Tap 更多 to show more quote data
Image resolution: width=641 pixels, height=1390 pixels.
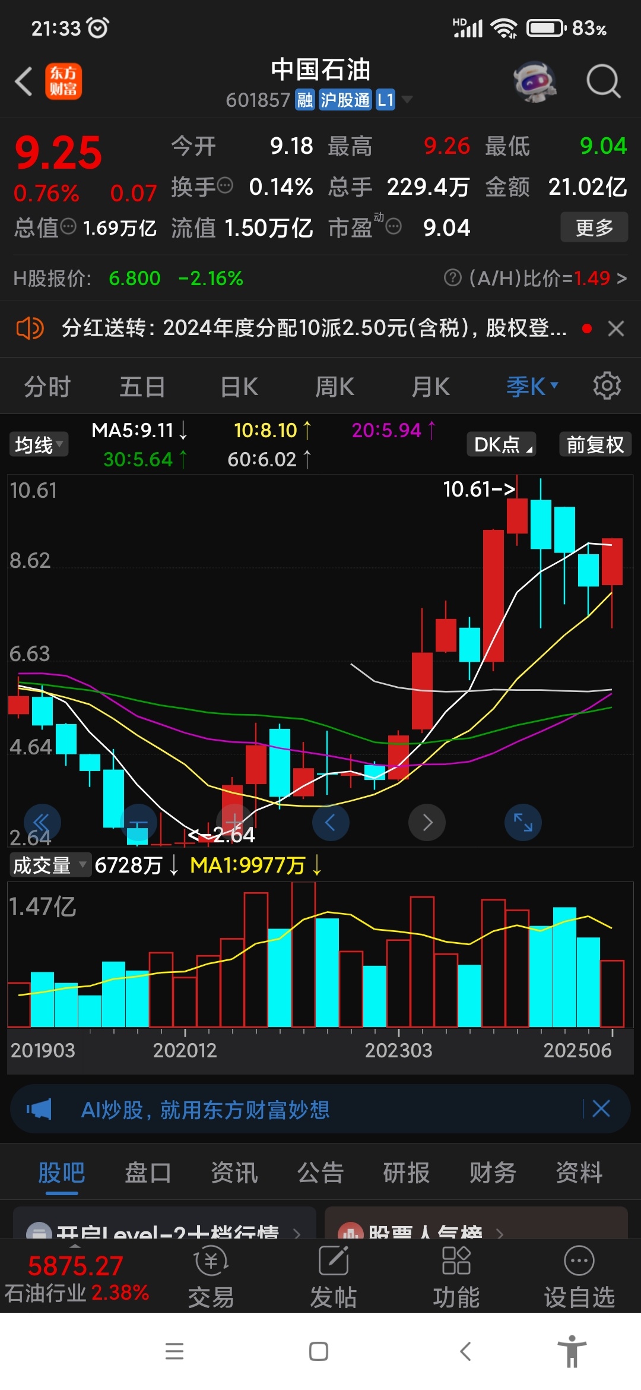click(x=594, y=227)
